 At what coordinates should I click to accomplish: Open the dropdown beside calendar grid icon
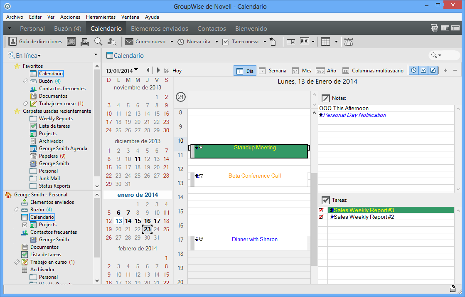(x=336, y=42)
